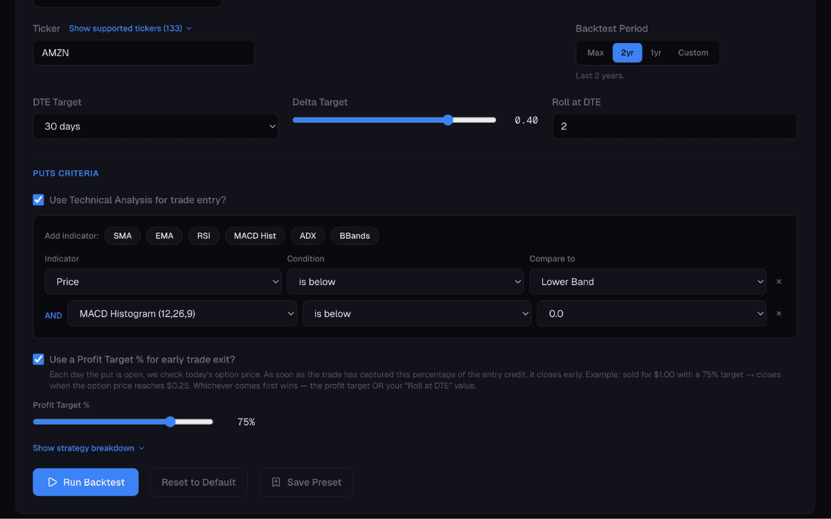
Task: Select the 1yr backtest period
Action: coord(656,53)
